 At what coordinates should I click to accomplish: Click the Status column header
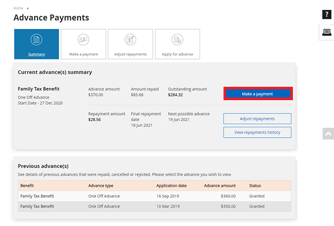tap(255, 185)
